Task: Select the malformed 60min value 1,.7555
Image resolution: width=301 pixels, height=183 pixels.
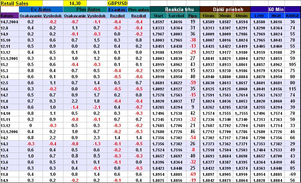Action: [242, 113]
